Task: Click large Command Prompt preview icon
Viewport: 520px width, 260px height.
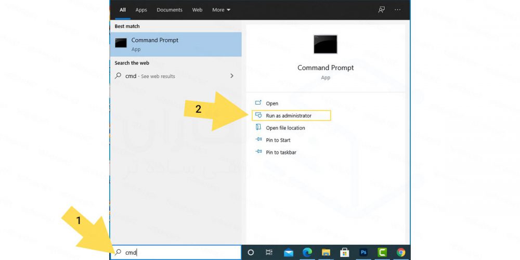Action: (x=326, y=44)
